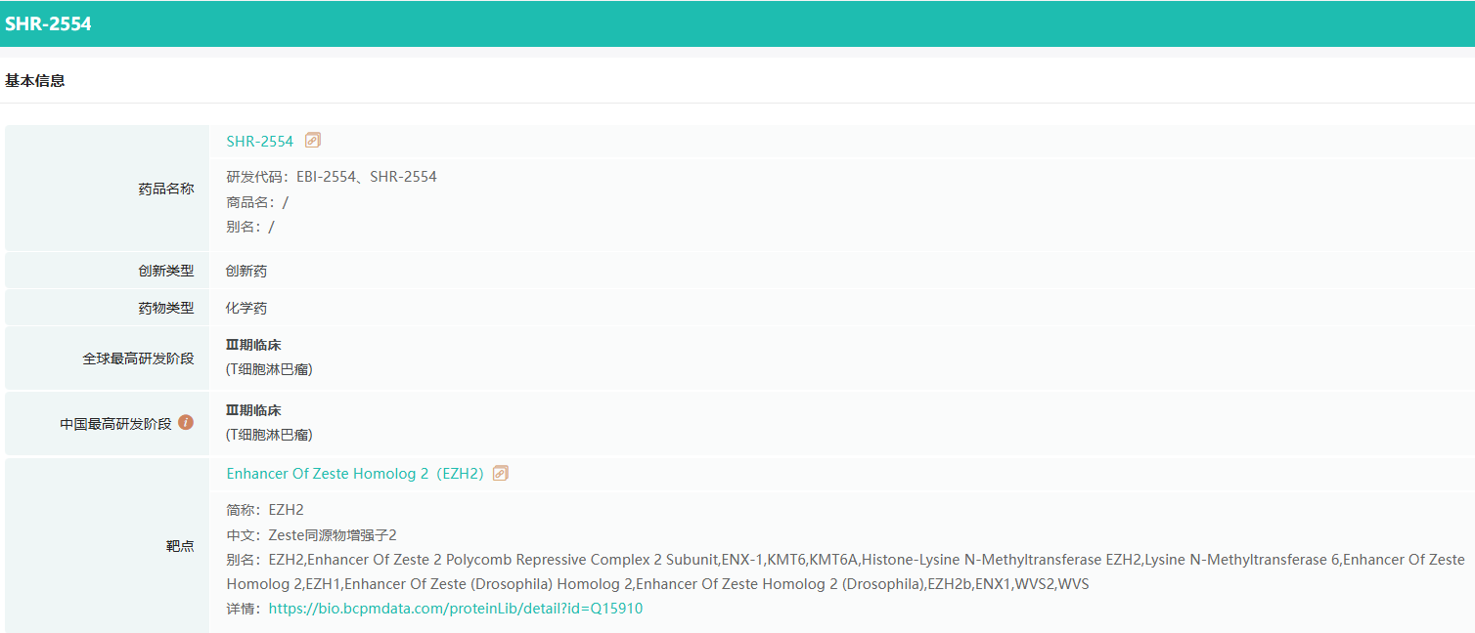The width and height of the screenshot is (1475, 633).
Task: Click the 基本信息 section heading
Action: tap(35, 80)
